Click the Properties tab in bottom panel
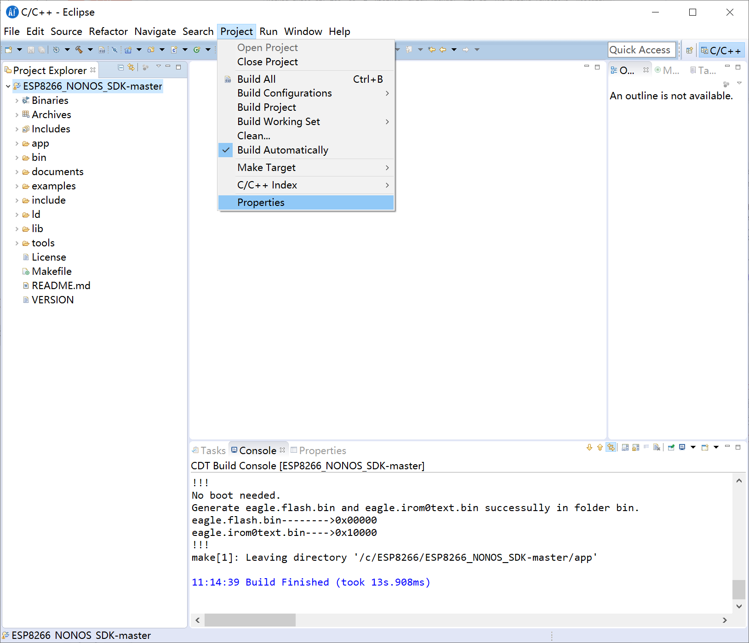 (318, 450)
